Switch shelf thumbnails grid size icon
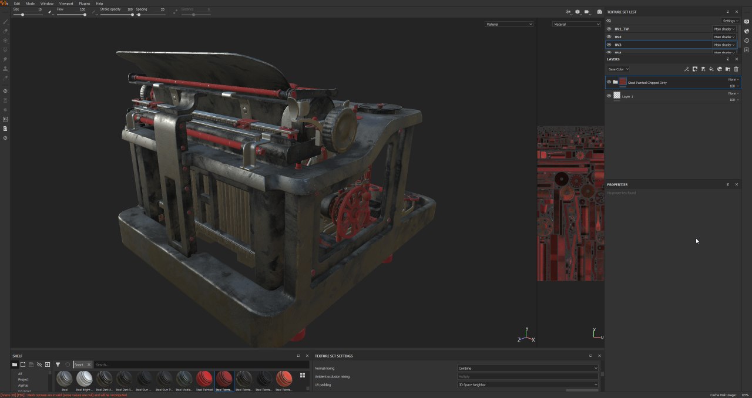Viewport: 752px width, 398px height. 303,375
